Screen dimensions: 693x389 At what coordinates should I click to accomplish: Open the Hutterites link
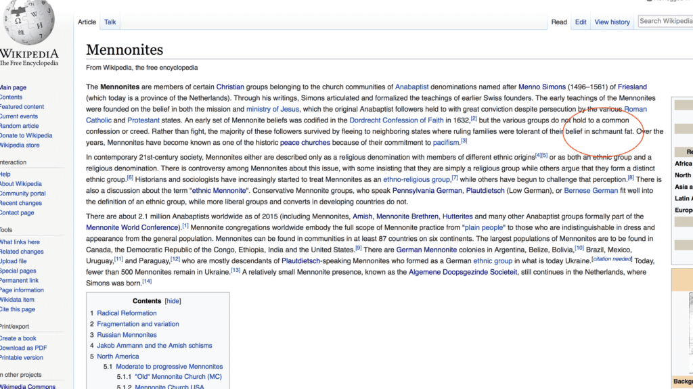pos(457,216)
